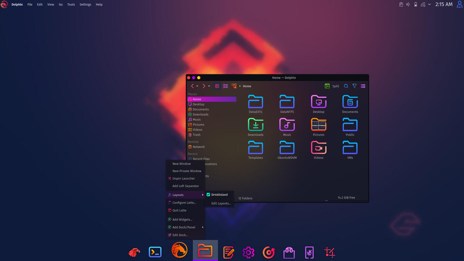Choose Quit Latte
The width and height of the screenshot is (464, 261).
pyautogui.click(x=186, y=210)
